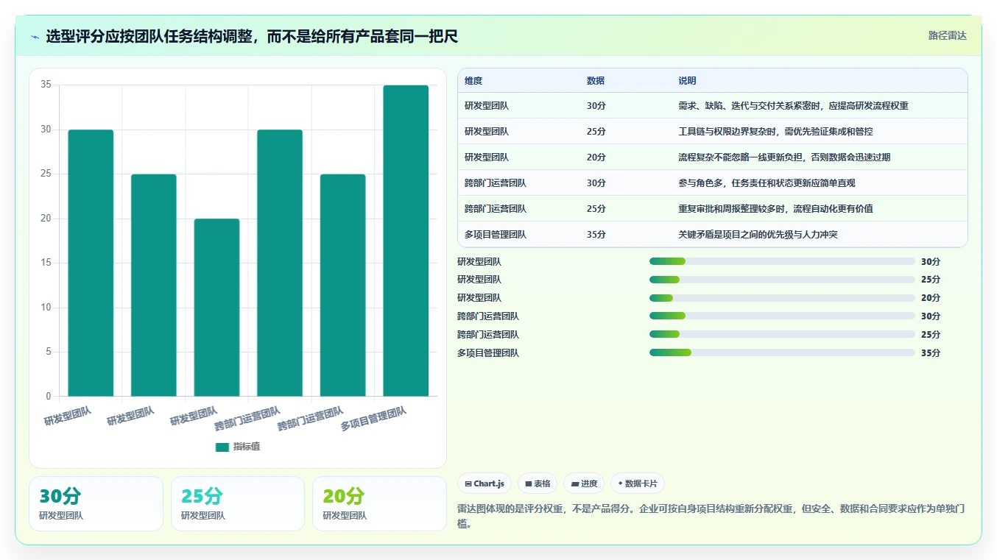Click the tallest chart bar for 多项目管理团队
Screen dimensions: 997x560
tap(406, 241)
